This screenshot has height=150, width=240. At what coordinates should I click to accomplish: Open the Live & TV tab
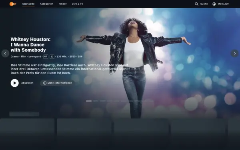coord(78,4)
